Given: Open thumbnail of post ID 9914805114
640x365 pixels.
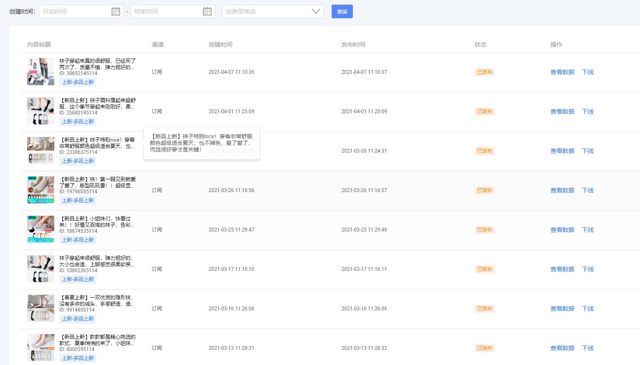Looking at the screenshot, I should point(41,308).
